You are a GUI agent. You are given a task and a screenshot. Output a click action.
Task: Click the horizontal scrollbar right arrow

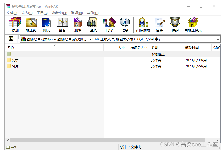[x=217, y=140]
